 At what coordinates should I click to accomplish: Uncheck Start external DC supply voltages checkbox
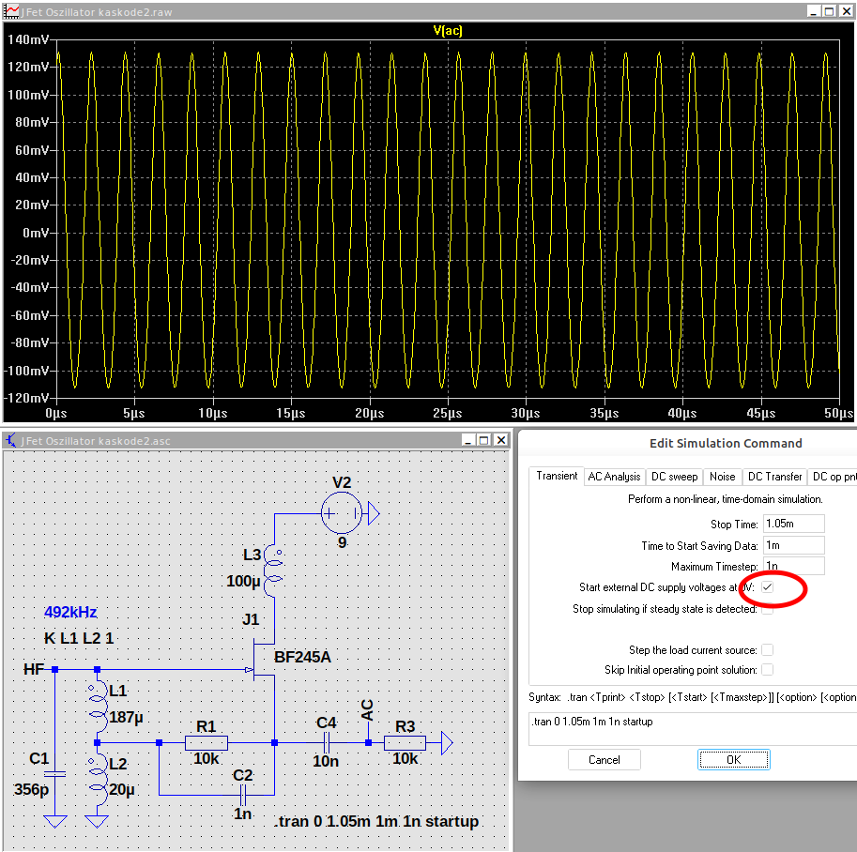767,587
